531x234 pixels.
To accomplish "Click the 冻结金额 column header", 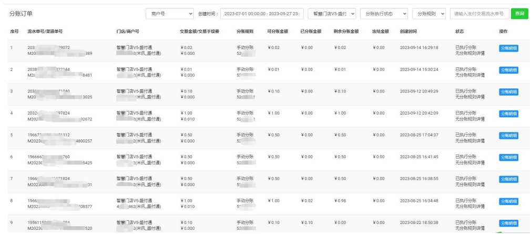I will [380, 32].
